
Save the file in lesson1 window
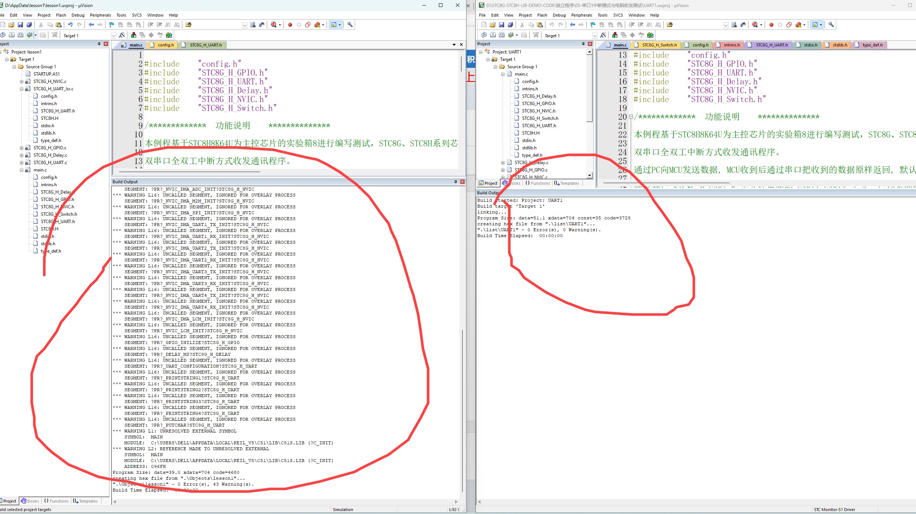pos(20,25)
